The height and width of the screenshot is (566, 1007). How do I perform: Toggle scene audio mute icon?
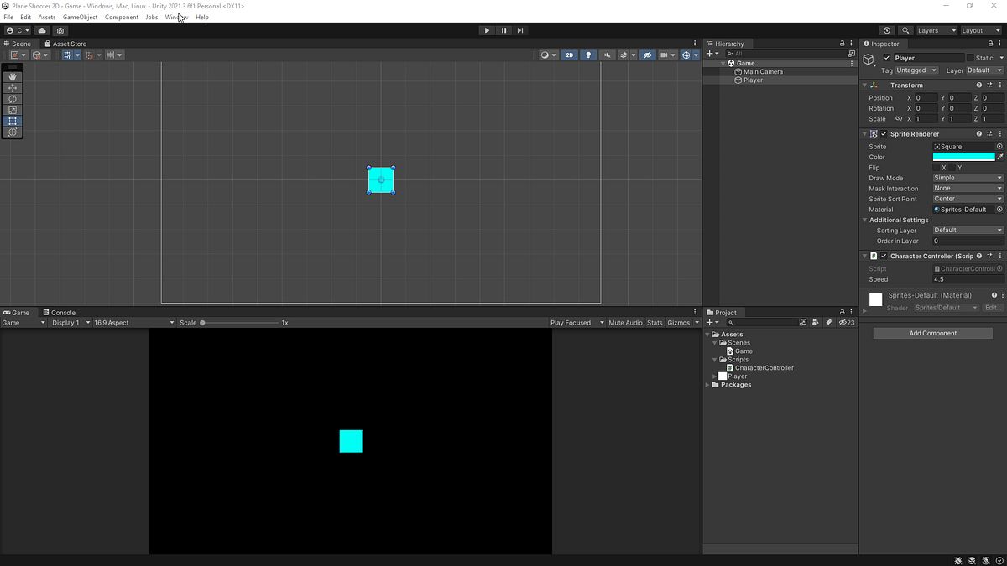(x=608, y=55)
